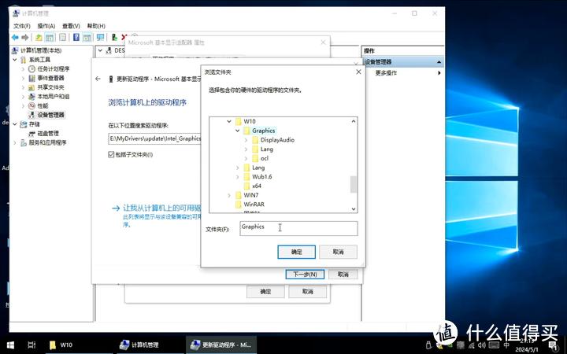Image resolution: width=567 pixels, height=354 pixels.
Task: Expand the WIN7 folder node
Action: 229,195
